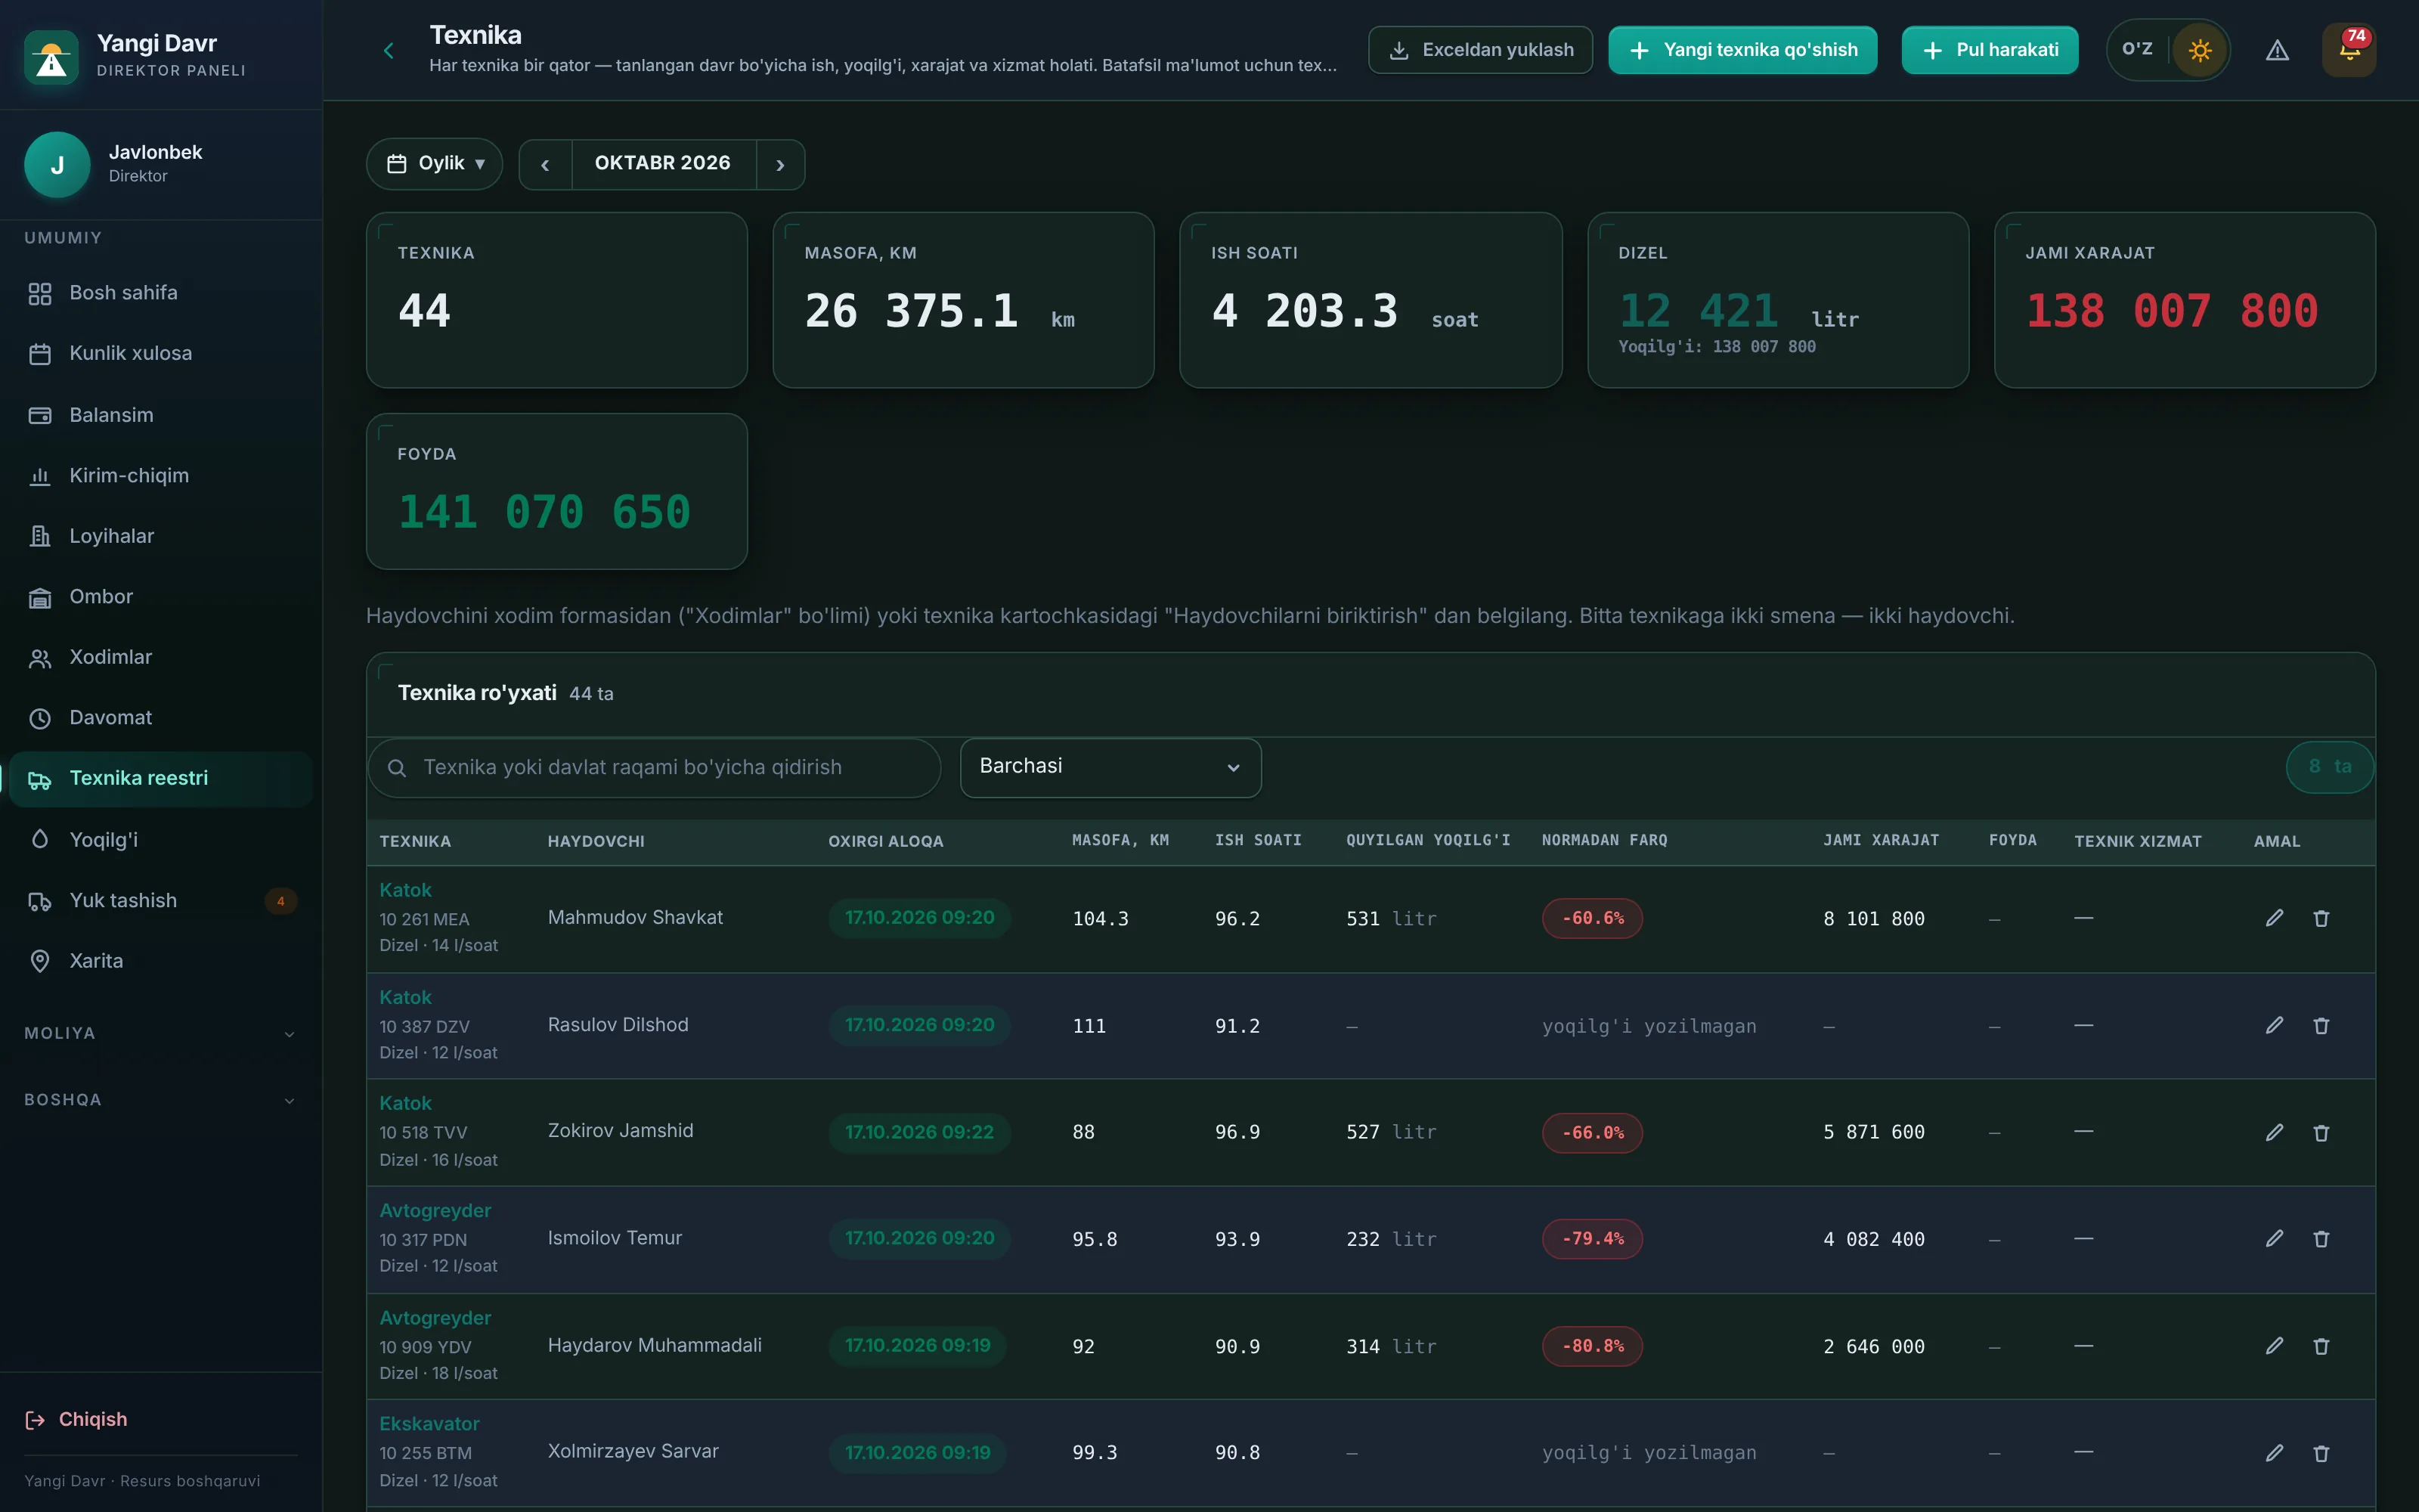
Task: Click Chiqish logout link
Action: coord(76,1420)
